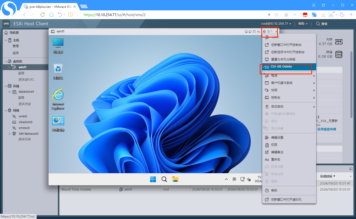Click the browser refresh icon
Screen dimensions: 356x219
click(x=42, y=15)
